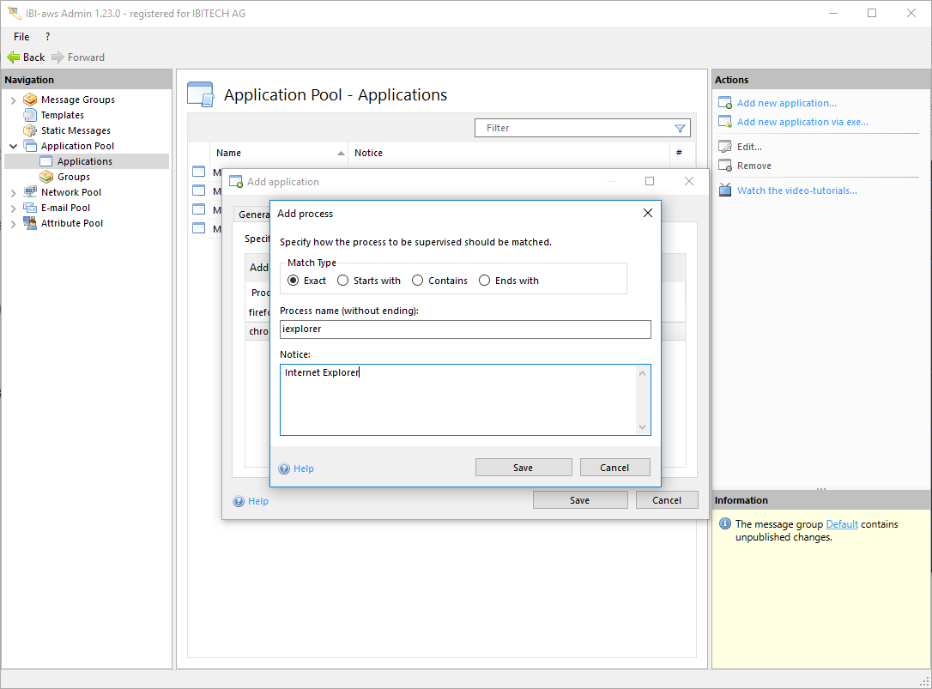Click the Process name input field
Image resolution: width=932 pixels, height=689 pixels.
pos(465,329)
